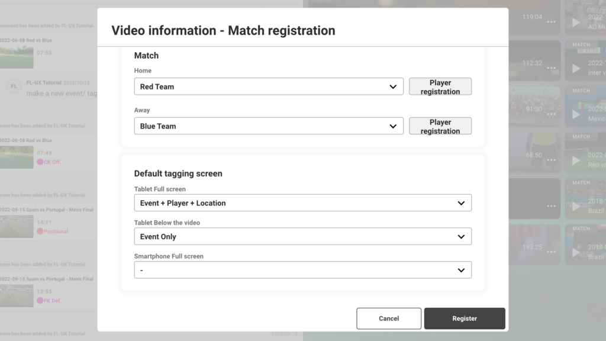Image resolution: width=606 pixels, height=341 pixels.
Task: Open the more options icon beside 119:04 video
Action: 551,22
